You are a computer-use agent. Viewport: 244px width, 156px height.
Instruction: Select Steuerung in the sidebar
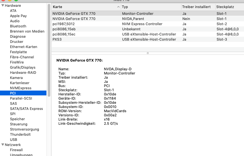19,124
